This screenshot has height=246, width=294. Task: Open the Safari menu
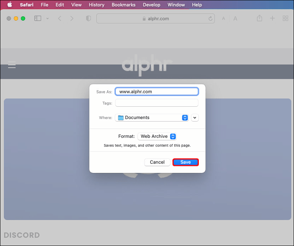(x=27, y=5)
